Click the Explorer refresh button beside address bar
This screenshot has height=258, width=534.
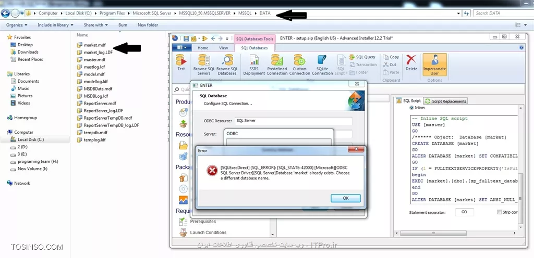(467, 13)
